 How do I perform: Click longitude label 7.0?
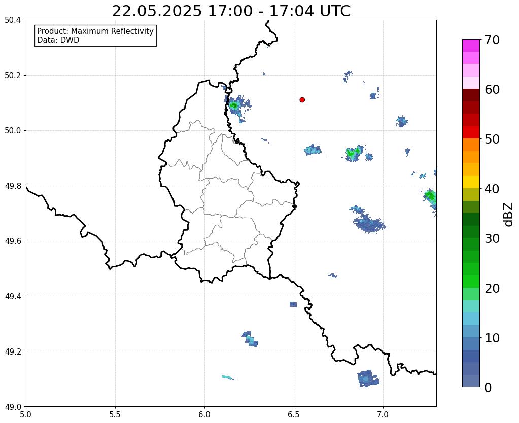(383, 414)
